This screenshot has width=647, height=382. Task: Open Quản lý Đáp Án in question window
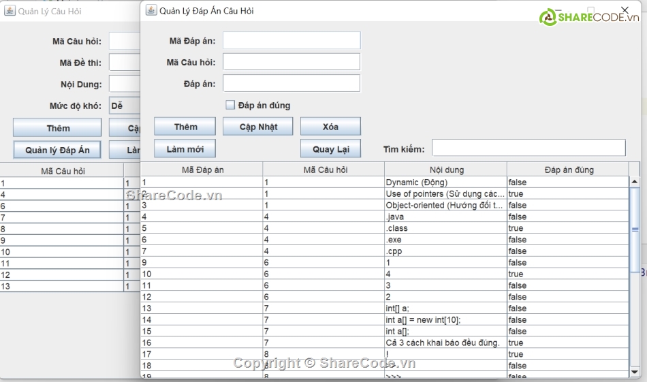pos(57,150)
